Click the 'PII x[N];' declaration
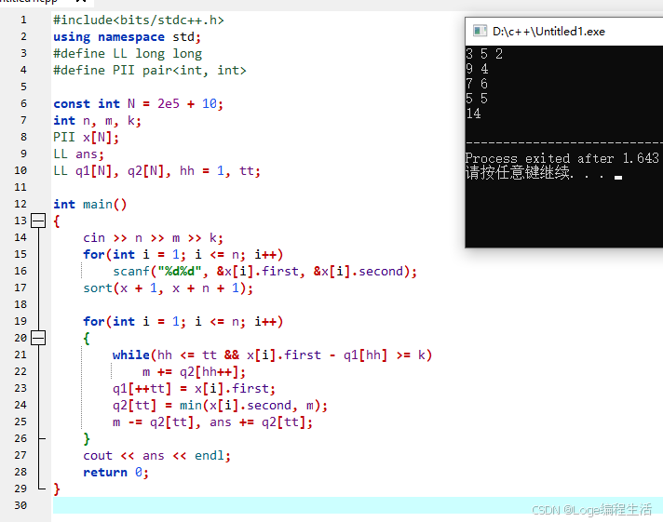 (86, 138)
